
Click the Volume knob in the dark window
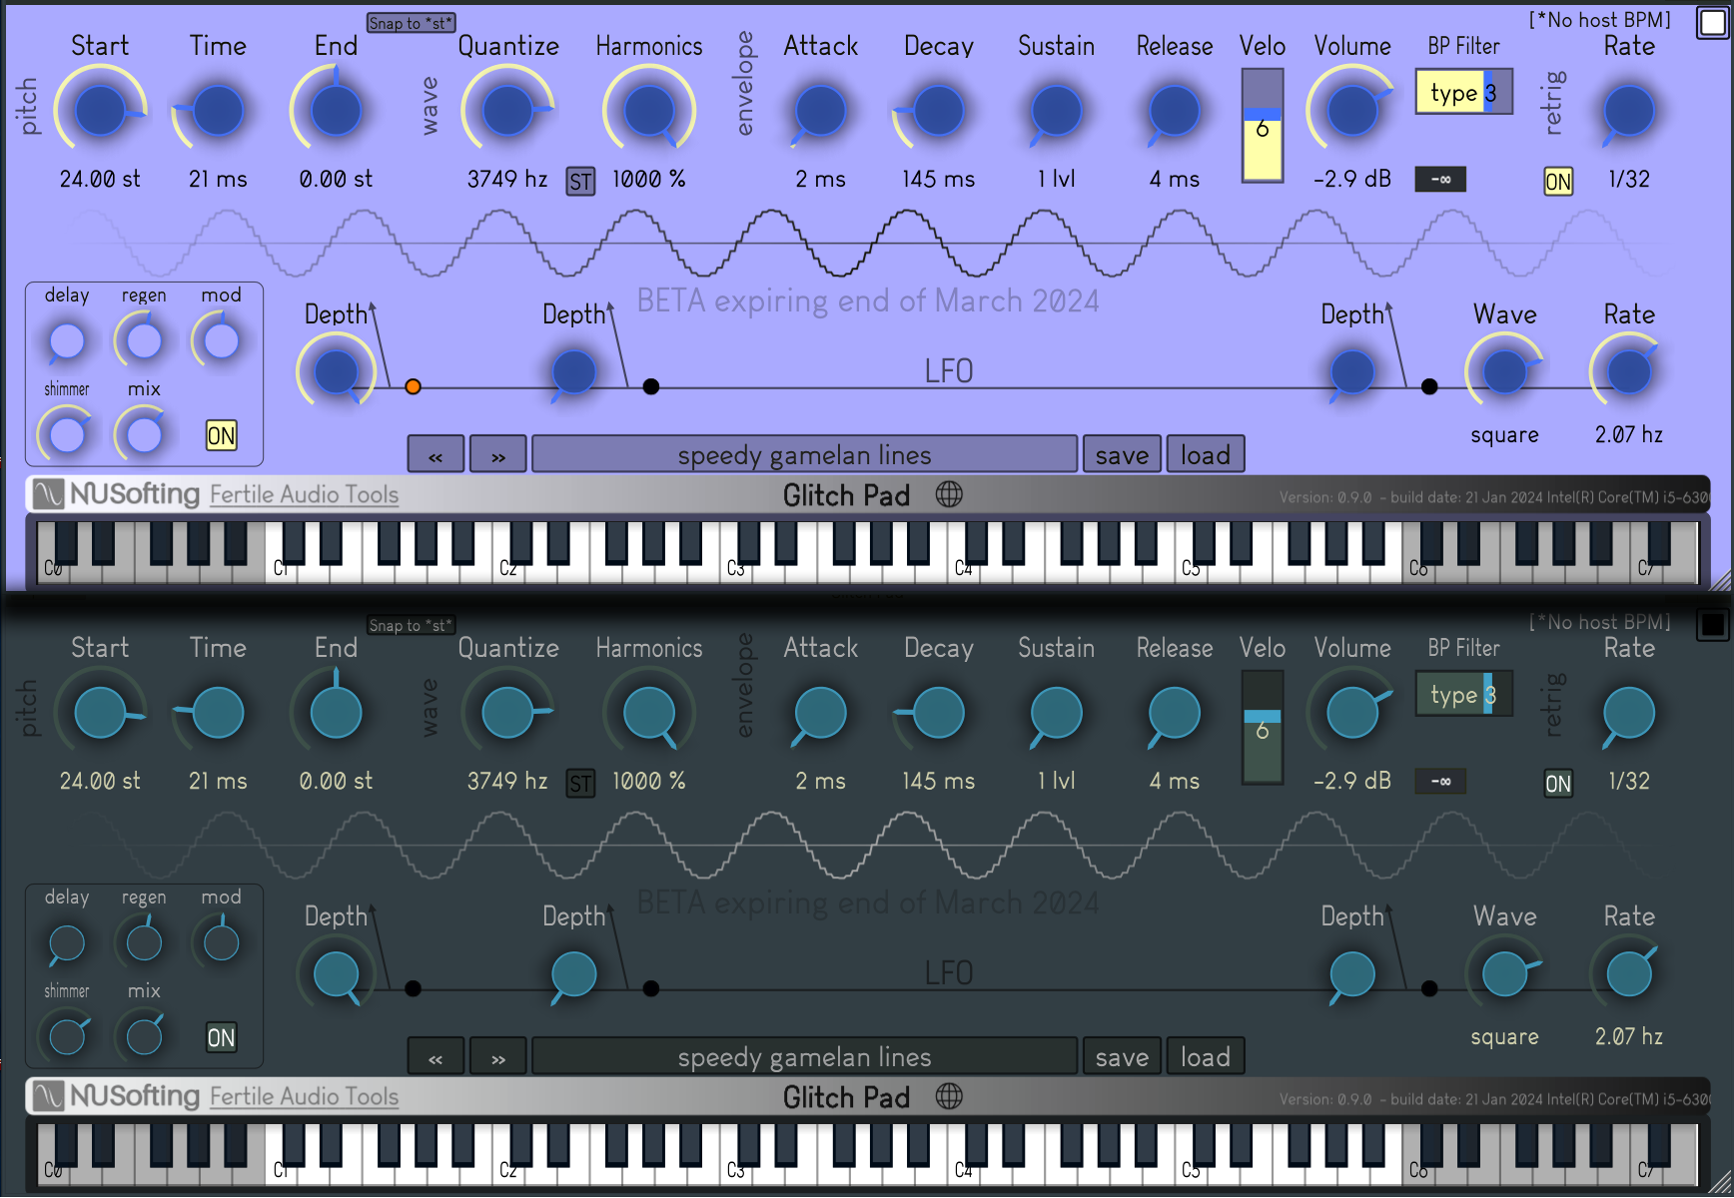pos(1352,712)
